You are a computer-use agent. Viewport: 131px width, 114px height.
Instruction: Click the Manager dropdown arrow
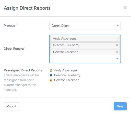(118, 26)
